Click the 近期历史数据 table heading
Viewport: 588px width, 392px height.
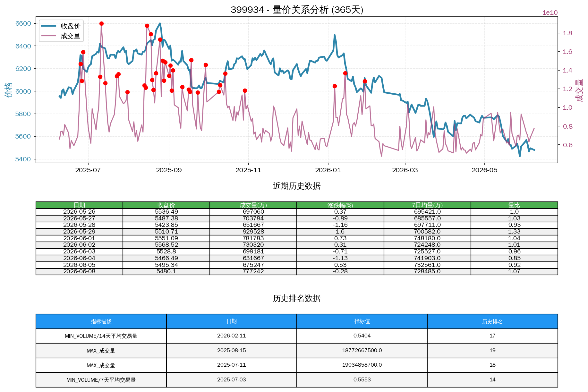(297, 186)
